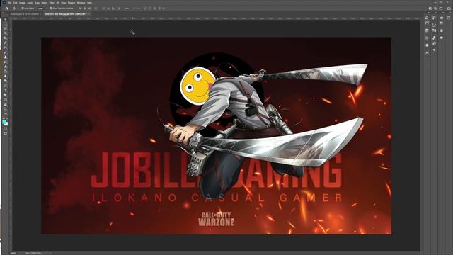Select the Path Selection tool
Viewport: 453px width, 255px height.
coord(5,94)
